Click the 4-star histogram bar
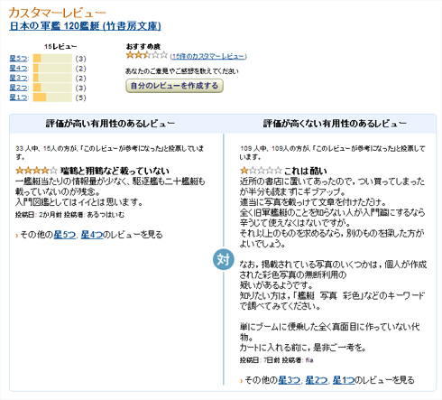The height and width of the screenshot is (400, 442). click(52, 68)
